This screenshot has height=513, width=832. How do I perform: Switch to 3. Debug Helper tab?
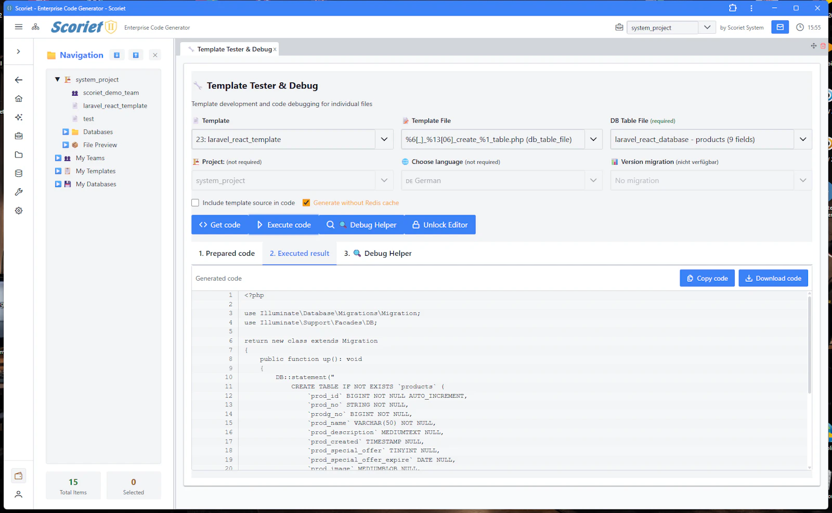point(378,254)
